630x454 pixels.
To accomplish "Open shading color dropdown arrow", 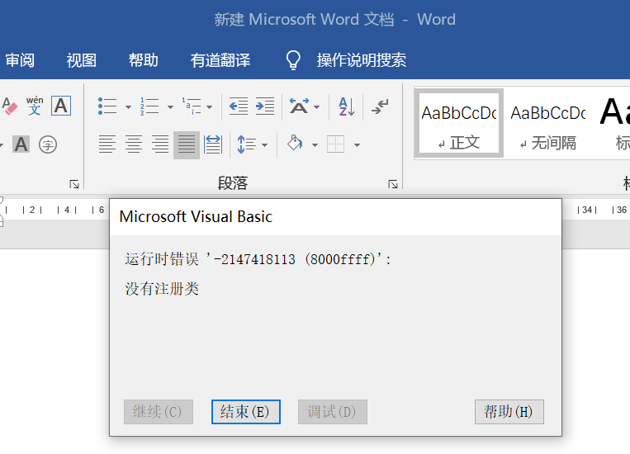I will [x=315, y=145].
